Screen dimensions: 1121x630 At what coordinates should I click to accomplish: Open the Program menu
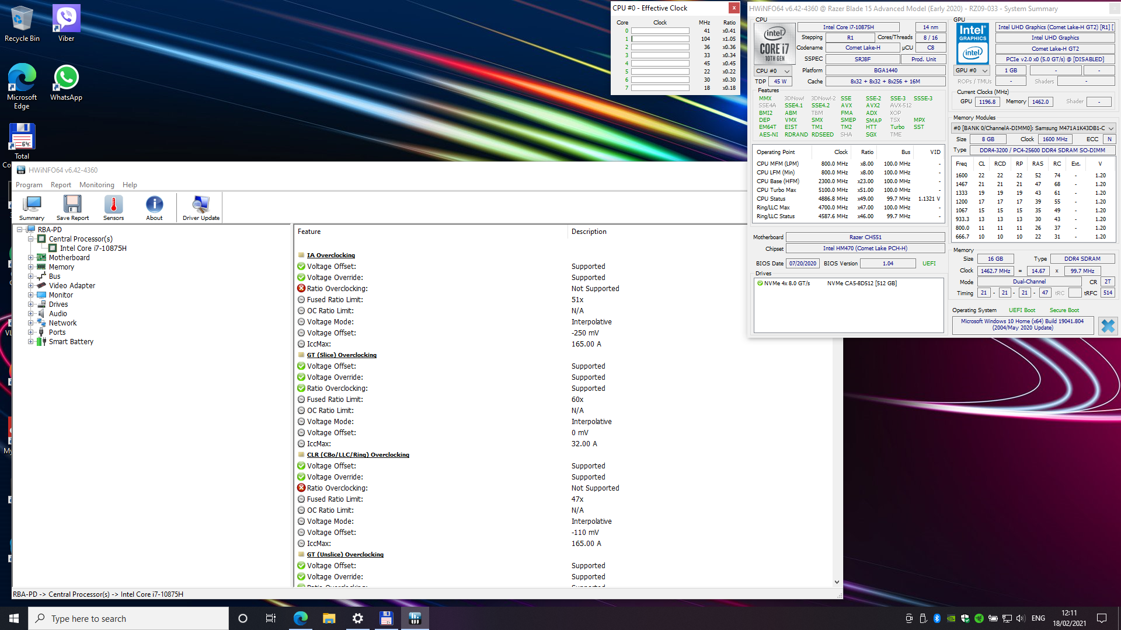pyautogui.click(x=29, y=185)
